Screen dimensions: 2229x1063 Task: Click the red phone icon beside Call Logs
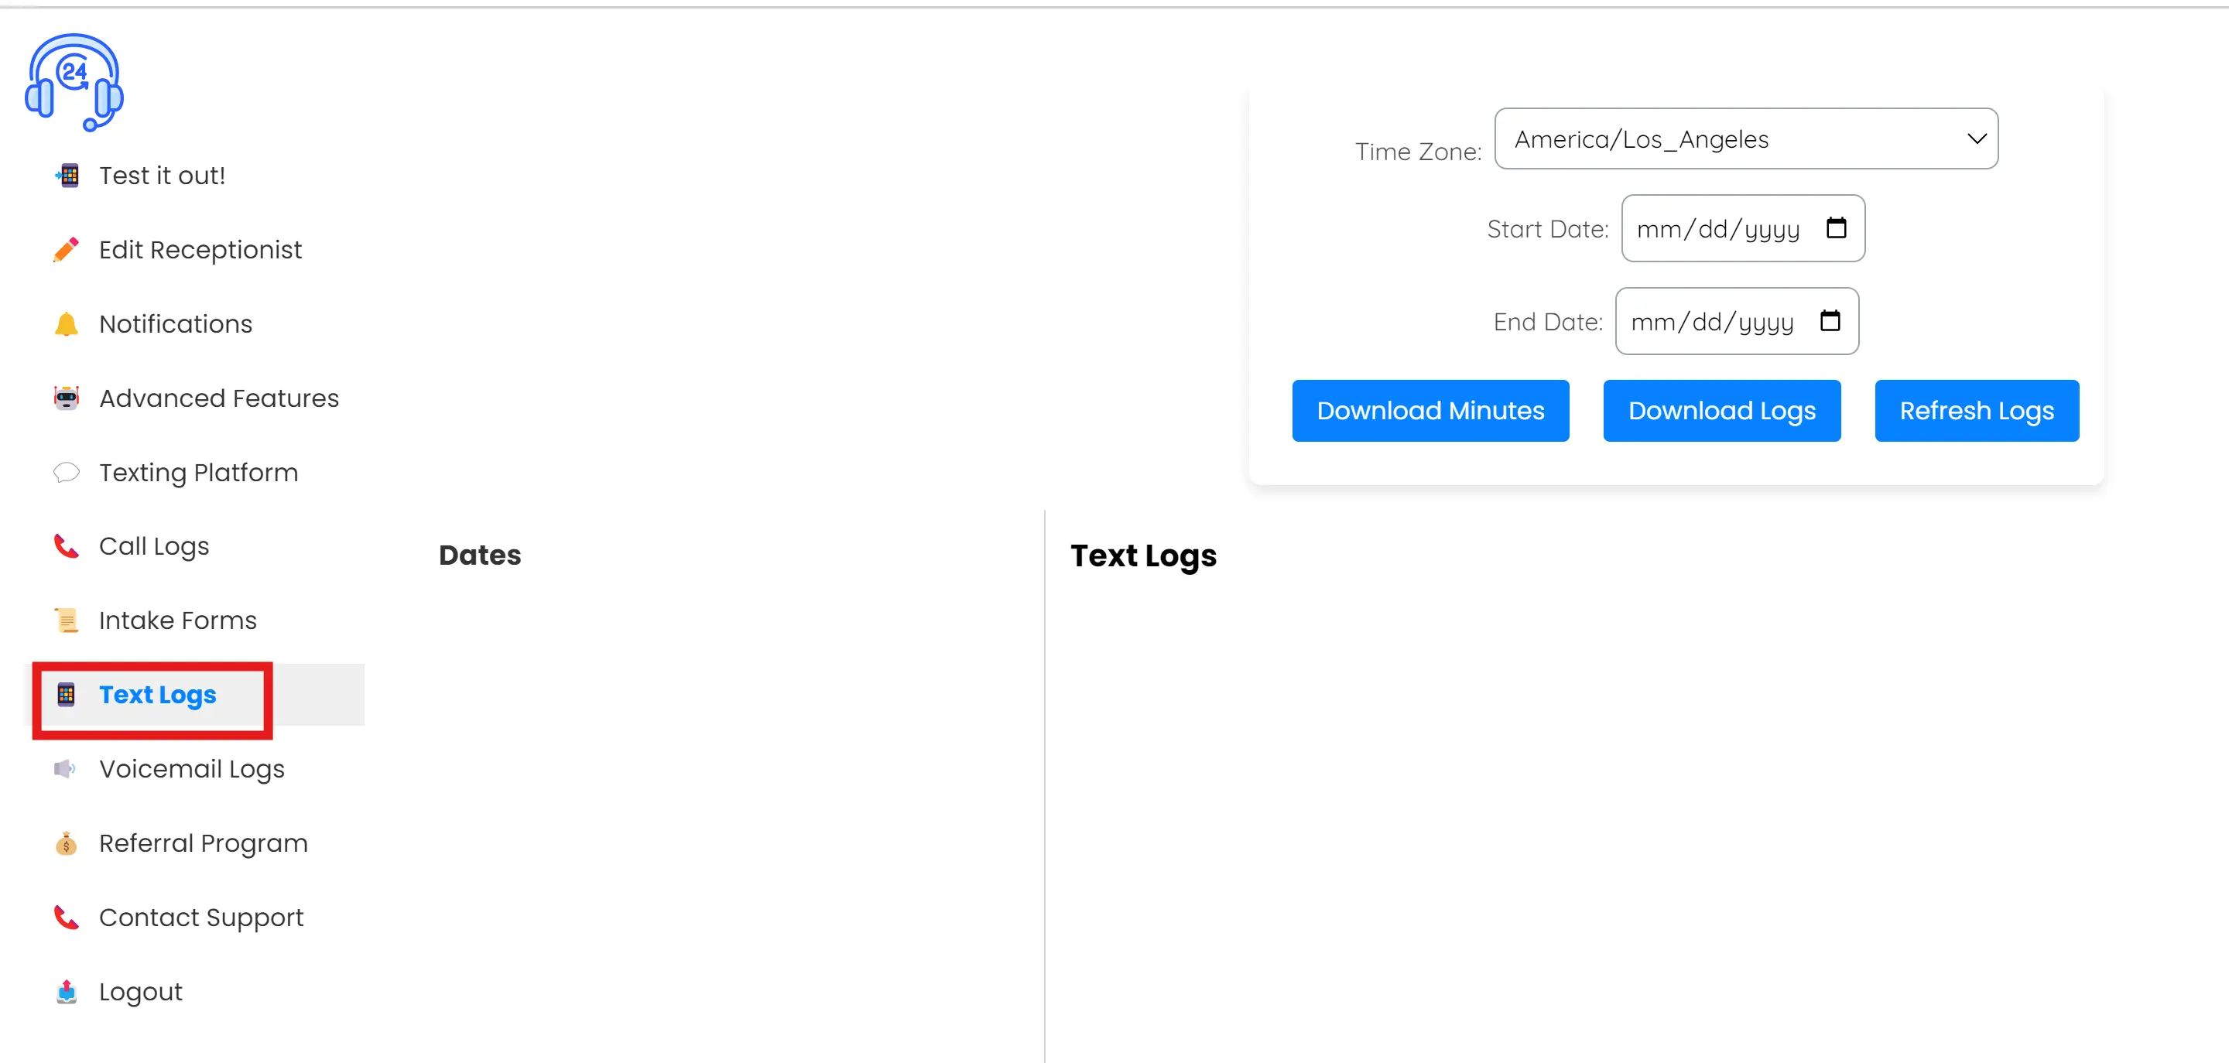[66, 547]
